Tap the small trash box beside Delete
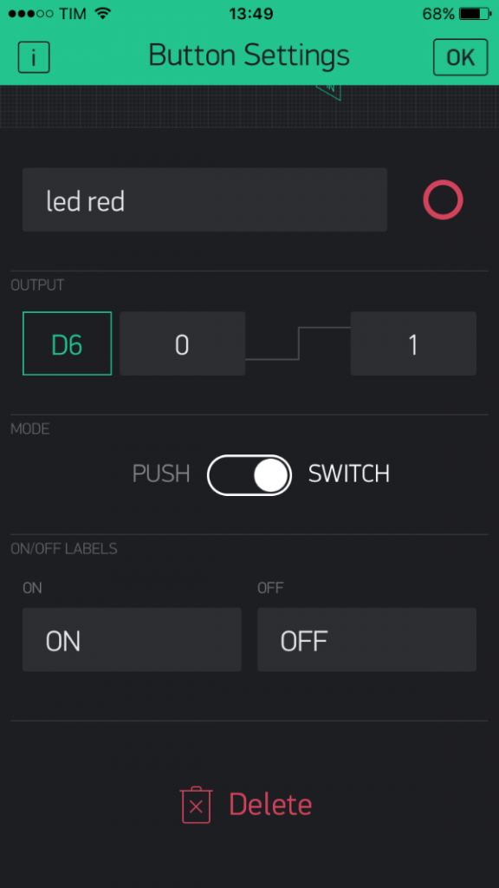This screenshot has height=888, width=499. [195, 805]
